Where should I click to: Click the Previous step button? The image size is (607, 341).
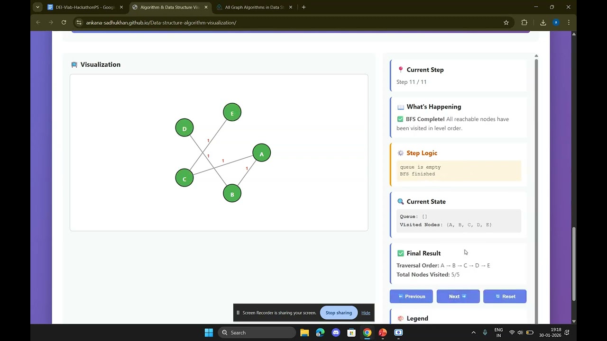click(411, 296)
